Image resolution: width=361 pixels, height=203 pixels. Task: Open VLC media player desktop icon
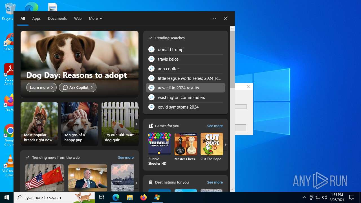coord(9,166)
